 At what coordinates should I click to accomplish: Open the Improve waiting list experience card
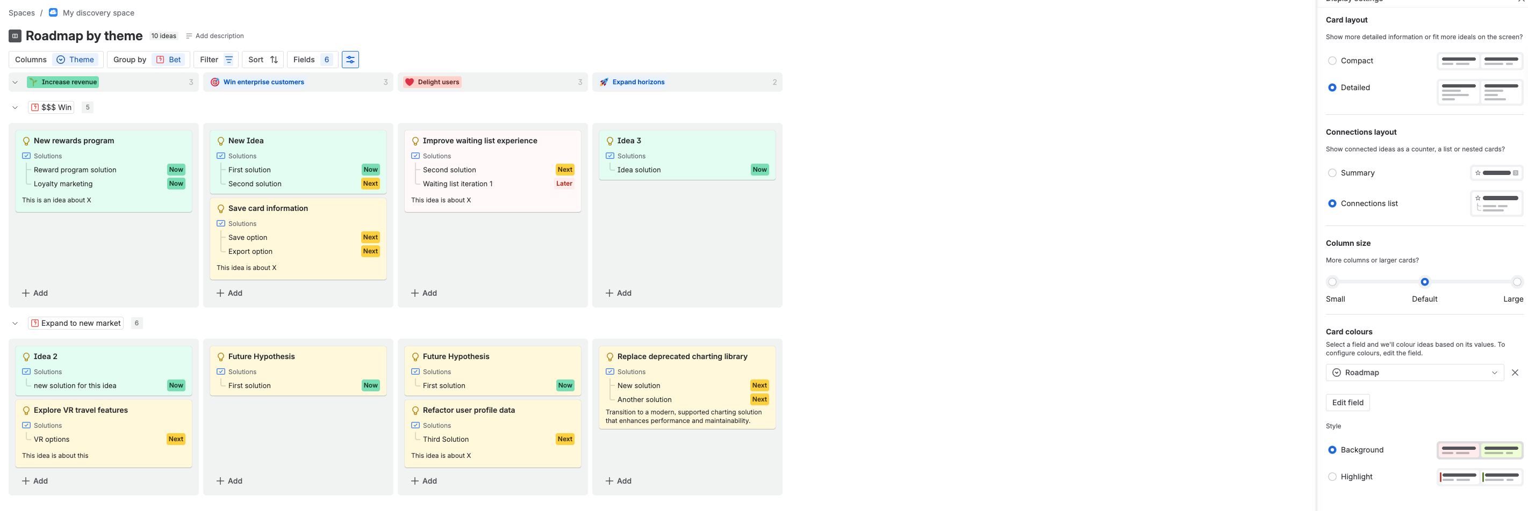coord(492,171)
